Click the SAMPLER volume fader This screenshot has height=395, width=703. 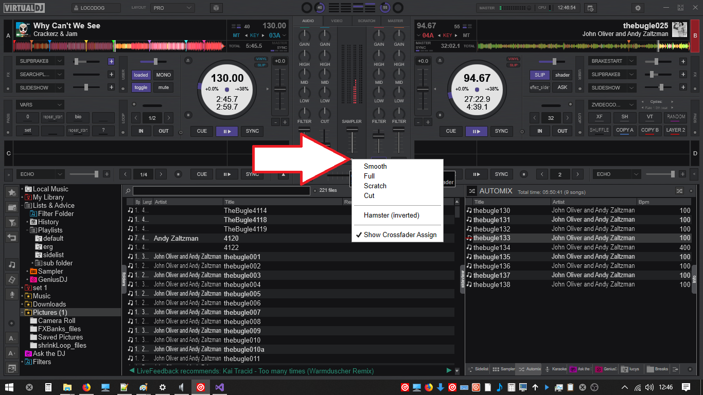[x=352, y=140]
